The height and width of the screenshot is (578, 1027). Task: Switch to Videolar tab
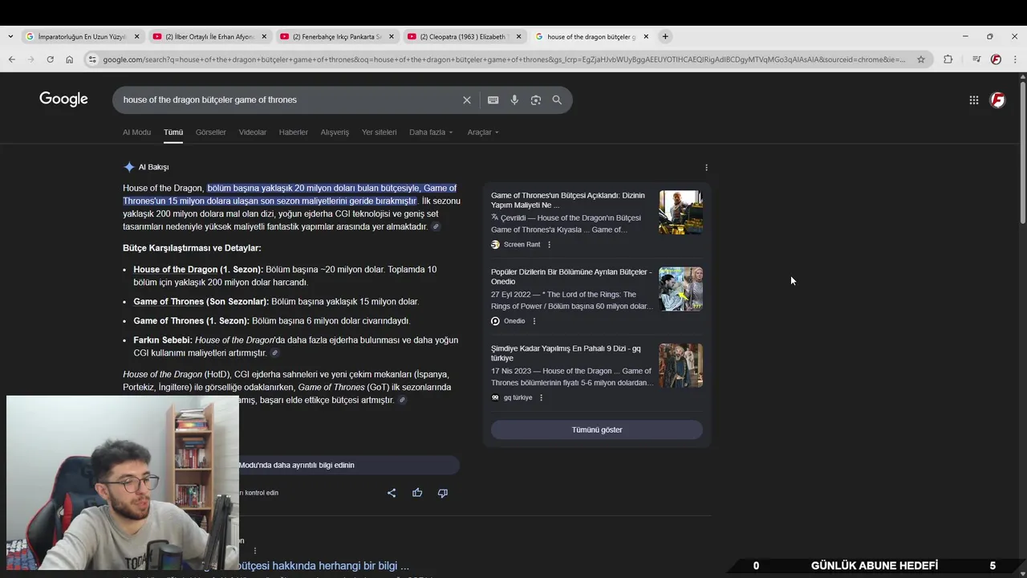(x=253, y=132)
